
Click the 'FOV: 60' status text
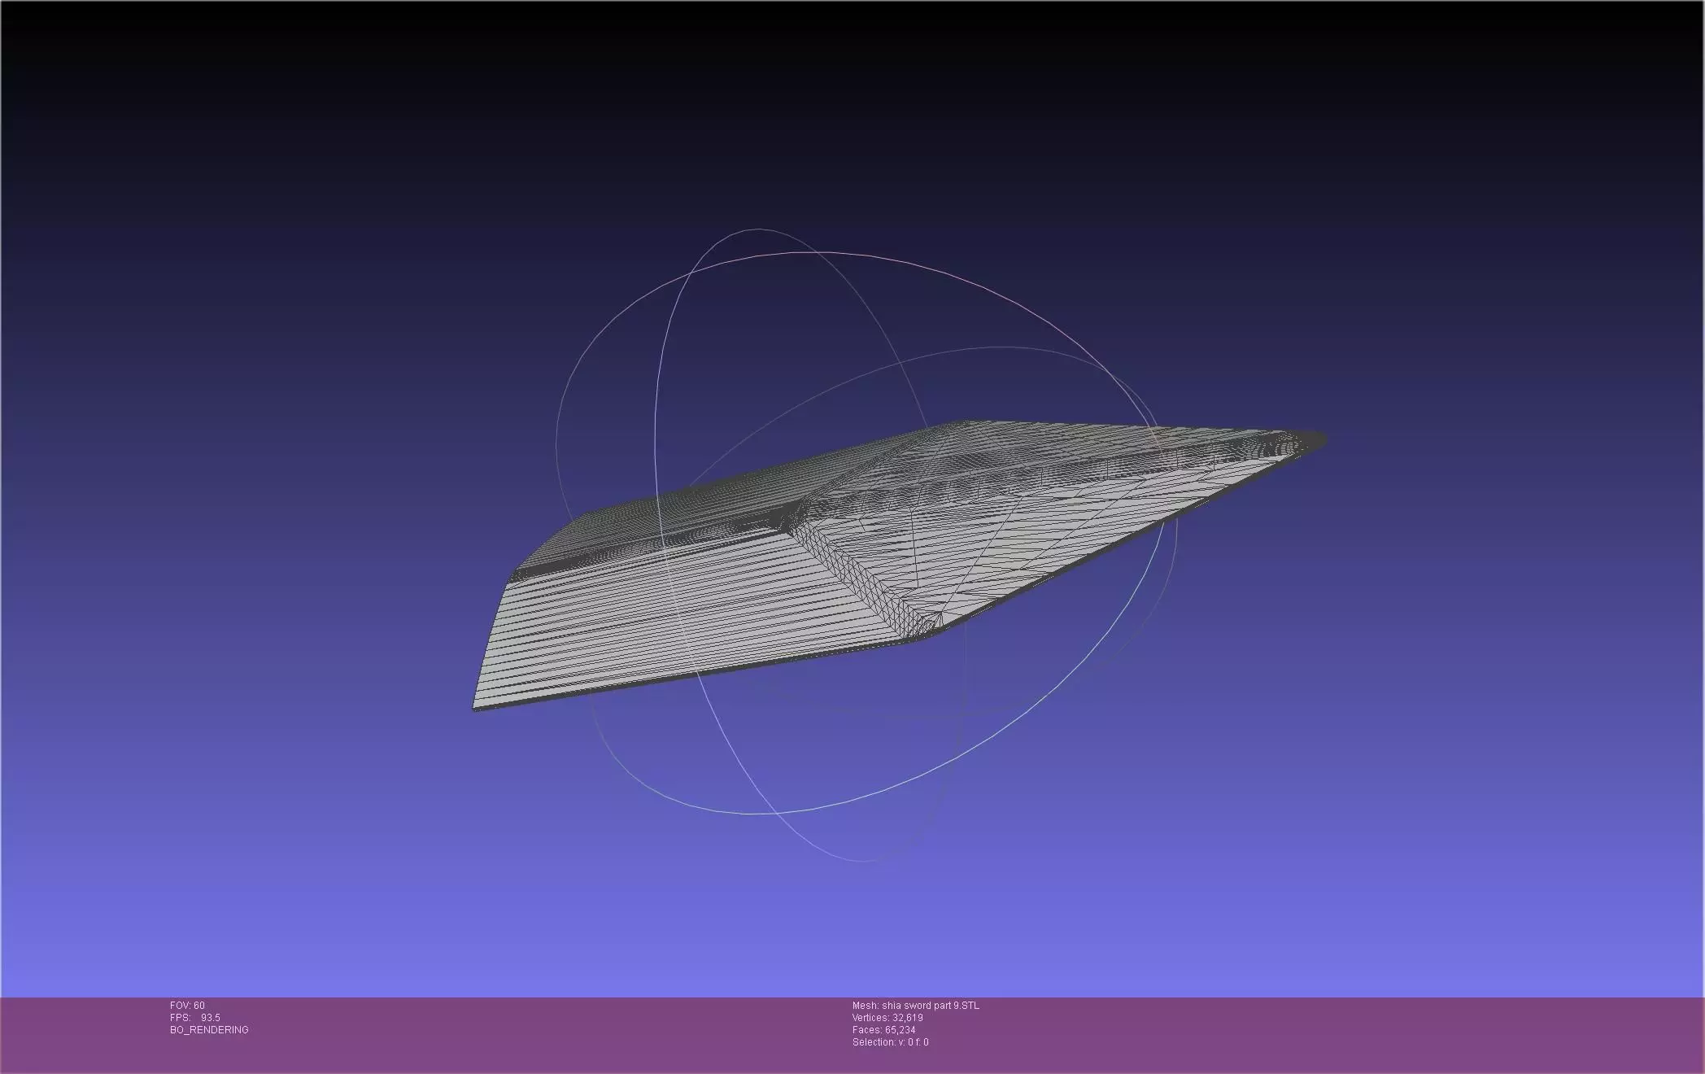point(187,1006)
